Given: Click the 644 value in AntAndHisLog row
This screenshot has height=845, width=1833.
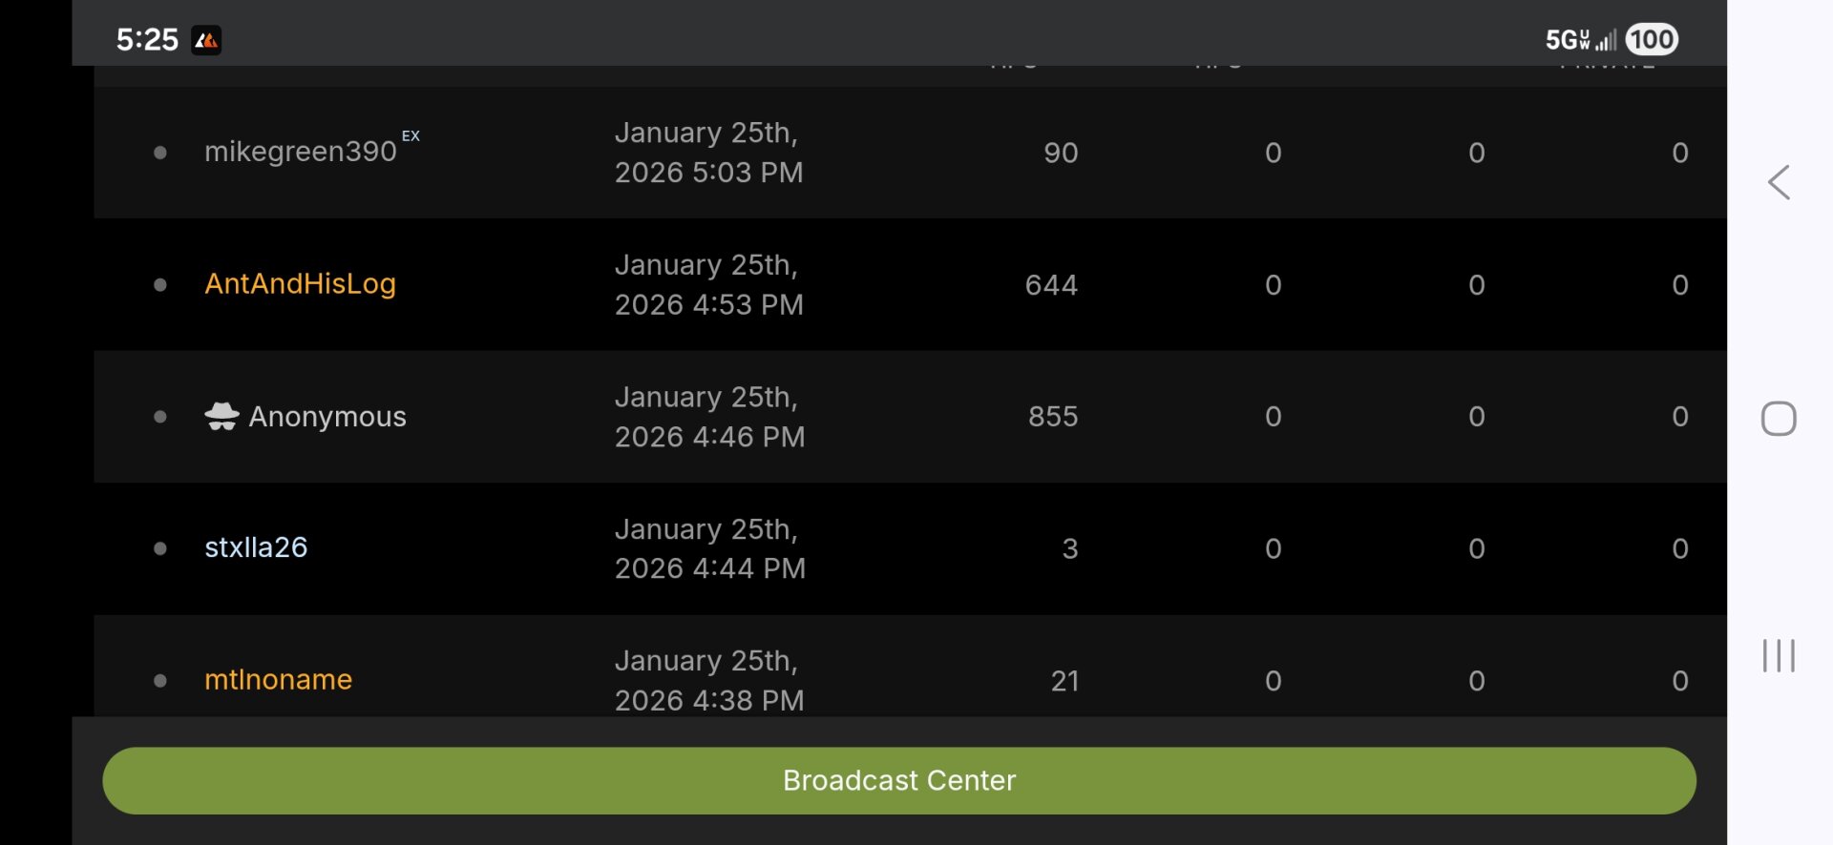Looking at the screenshot, I should (x=1050, y=285).
